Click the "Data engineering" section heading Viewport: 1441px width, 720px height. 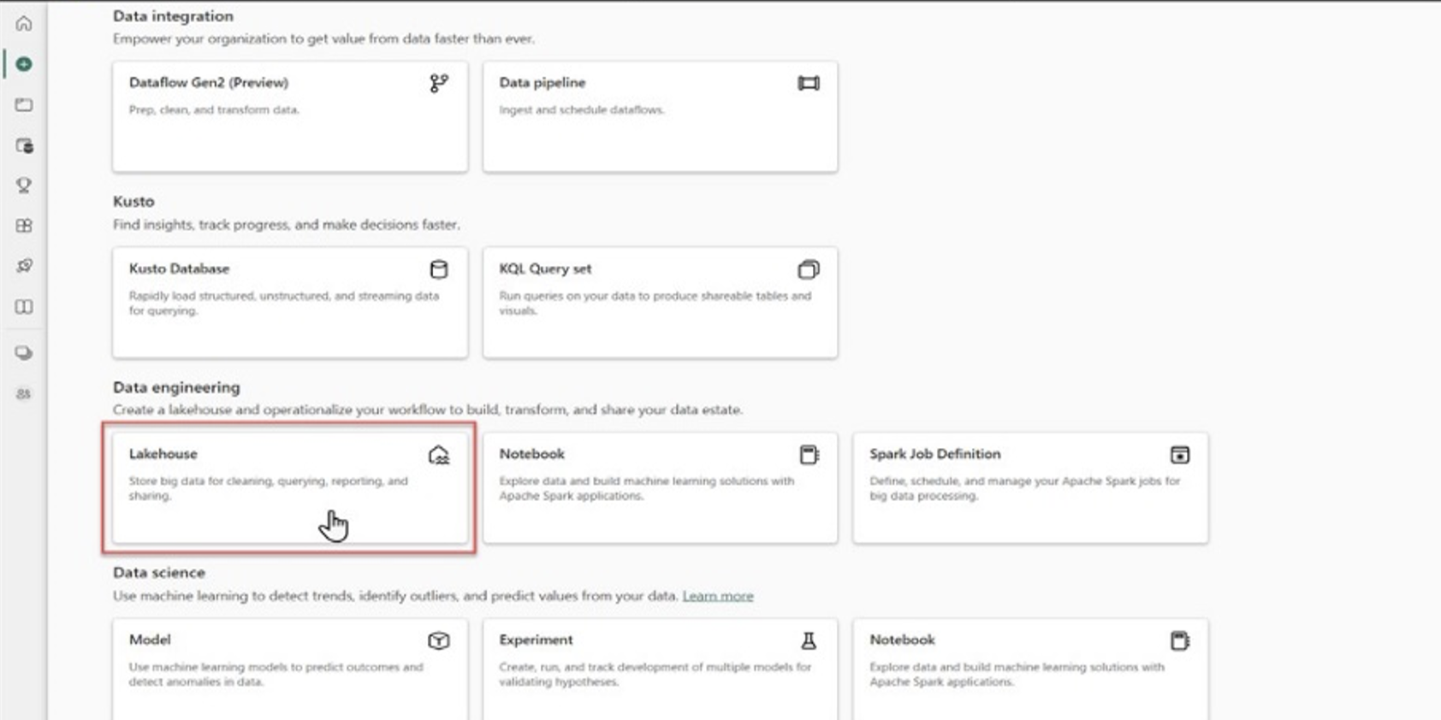coord(176,387)
